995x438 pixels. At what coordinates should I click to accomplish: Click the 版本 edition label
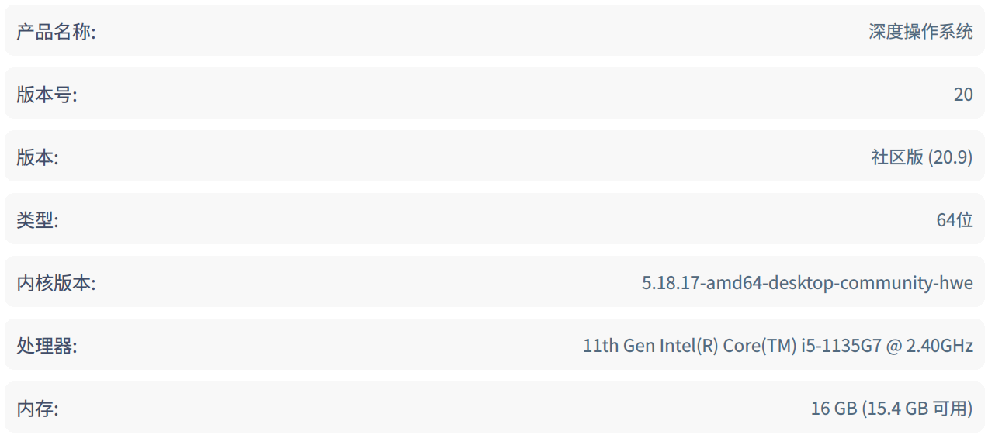(37, 157)
